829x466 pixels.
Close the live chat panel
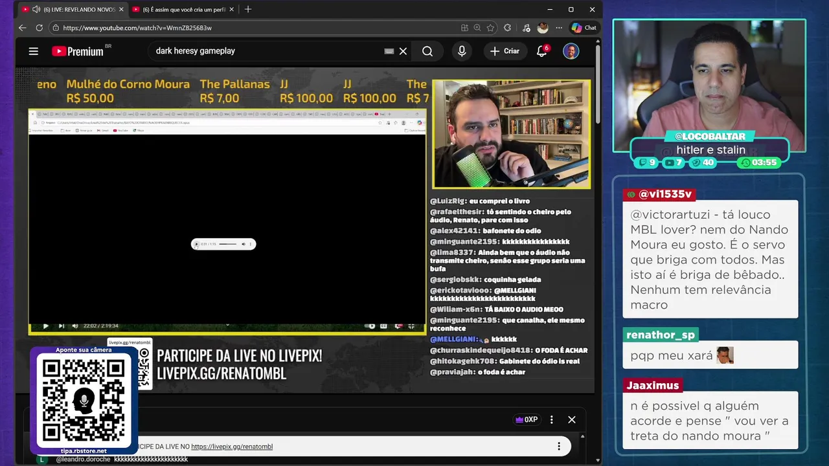[x=572, y=419]
